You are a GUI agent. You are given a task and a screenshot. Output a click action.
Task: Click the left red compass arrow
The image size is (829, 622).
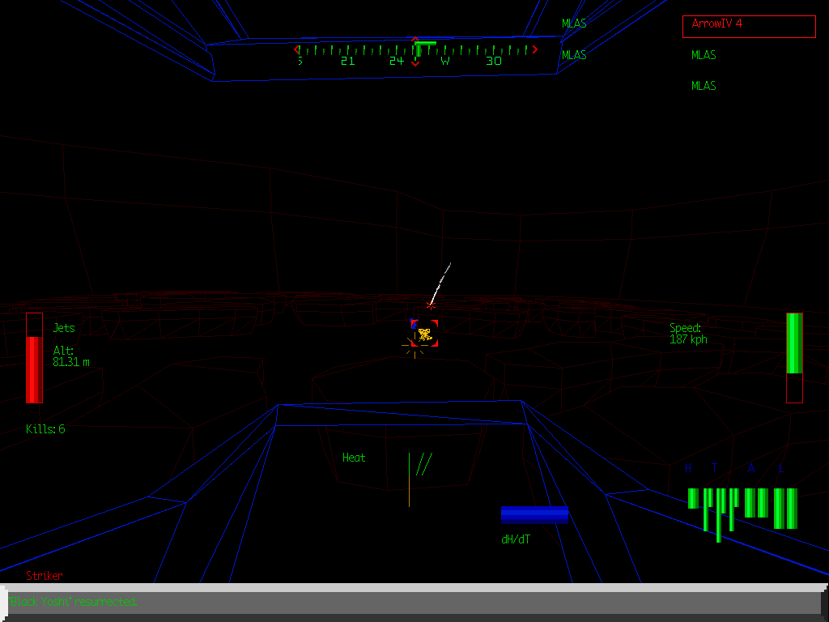297,49
